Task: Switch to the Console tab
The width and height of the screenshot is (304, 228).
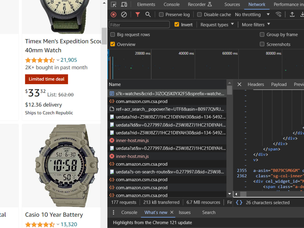Action: tap(171, 5)
